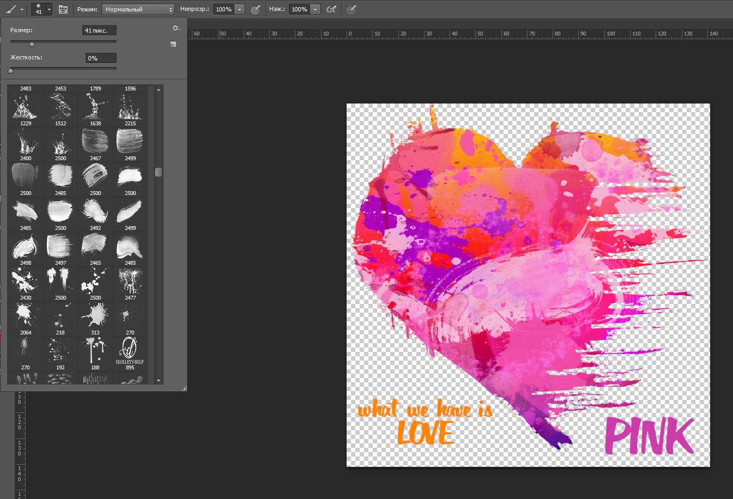Viewport: 733px width, 499px height.
Task: Click the brush size 41 пикс. field
Action: (x=99, y=31)
